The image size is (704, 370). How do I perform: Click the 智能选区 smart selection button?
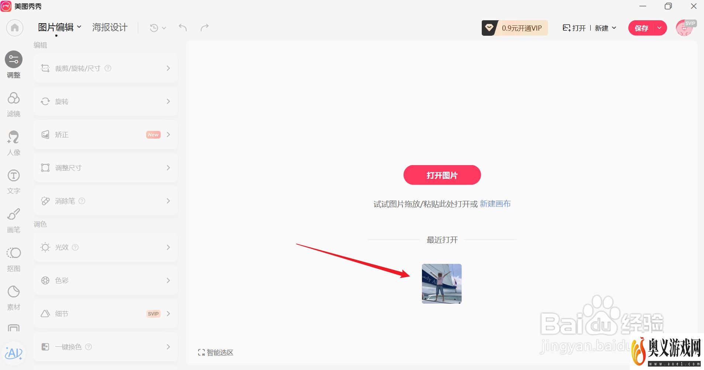216,353
